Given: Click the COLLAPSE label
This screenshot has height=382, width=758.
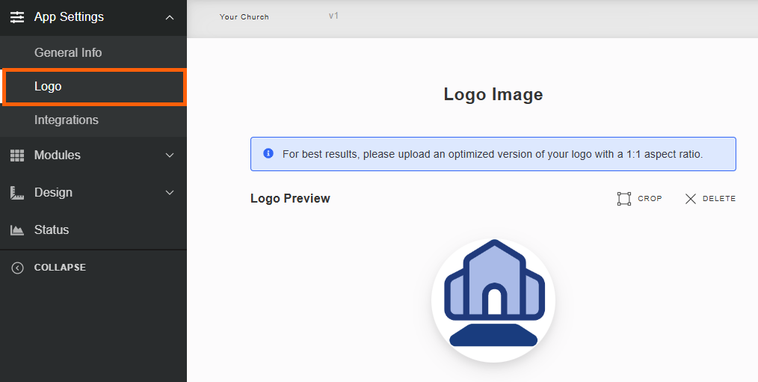Looking at the screenshot, I should coord(60,268).
